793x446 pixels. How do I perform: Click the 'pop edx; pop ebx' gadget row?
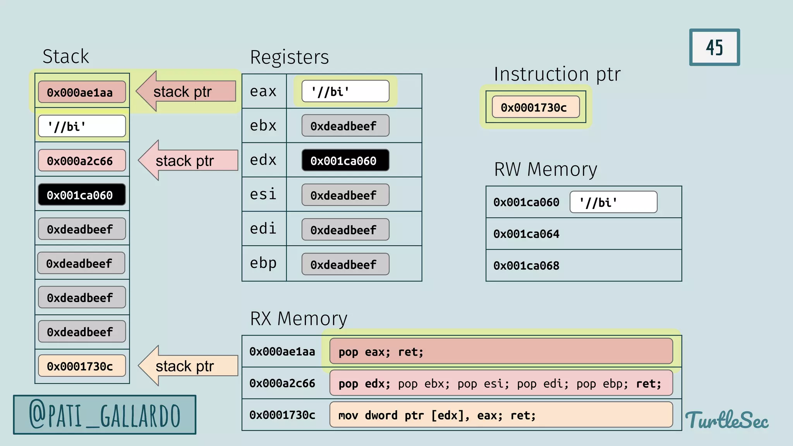(x=501, y=383)
